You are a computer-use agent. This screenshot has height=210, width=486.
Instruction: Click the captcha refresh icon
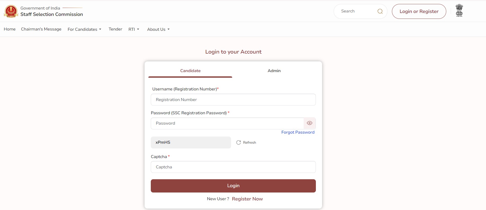[x=238, y=142]
